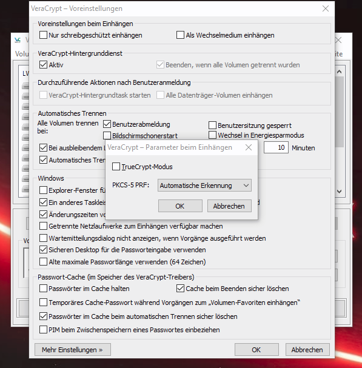Click OK in the Voreinstellungen window
The width and height of the screenshot is (362, 368).
coord(256,350)
